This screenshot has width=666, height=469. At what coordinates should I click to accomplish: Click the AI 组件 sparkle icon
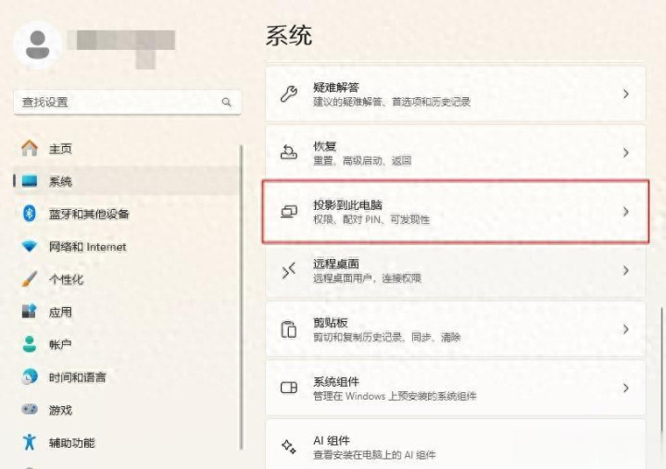[289, 447]
